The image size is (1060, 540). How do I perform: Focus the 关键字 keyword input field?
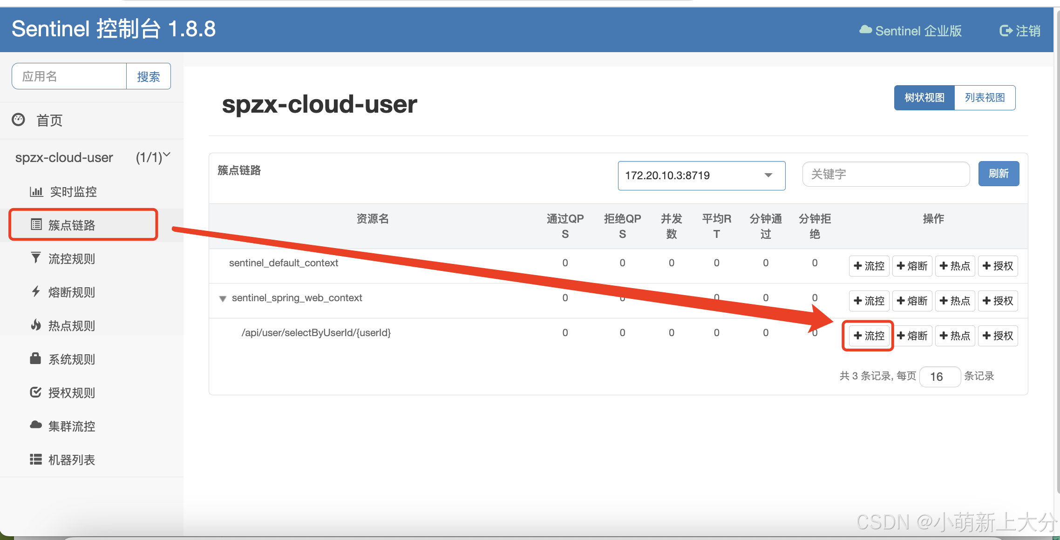[x=885, y=174]
